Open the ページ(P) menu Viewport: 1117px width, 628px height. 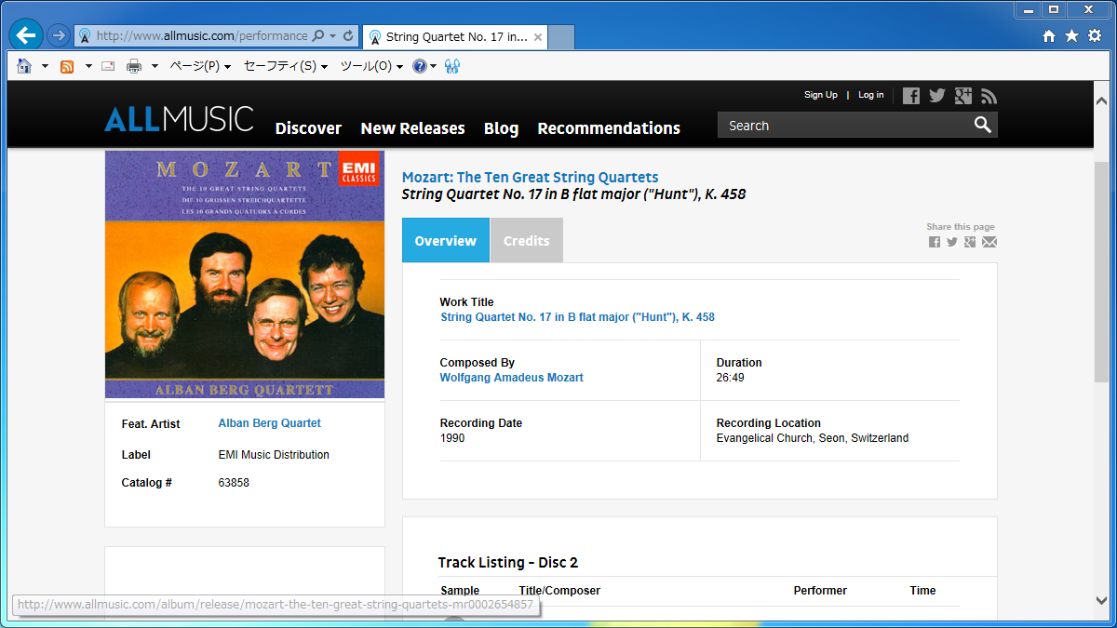click(199, 66)
